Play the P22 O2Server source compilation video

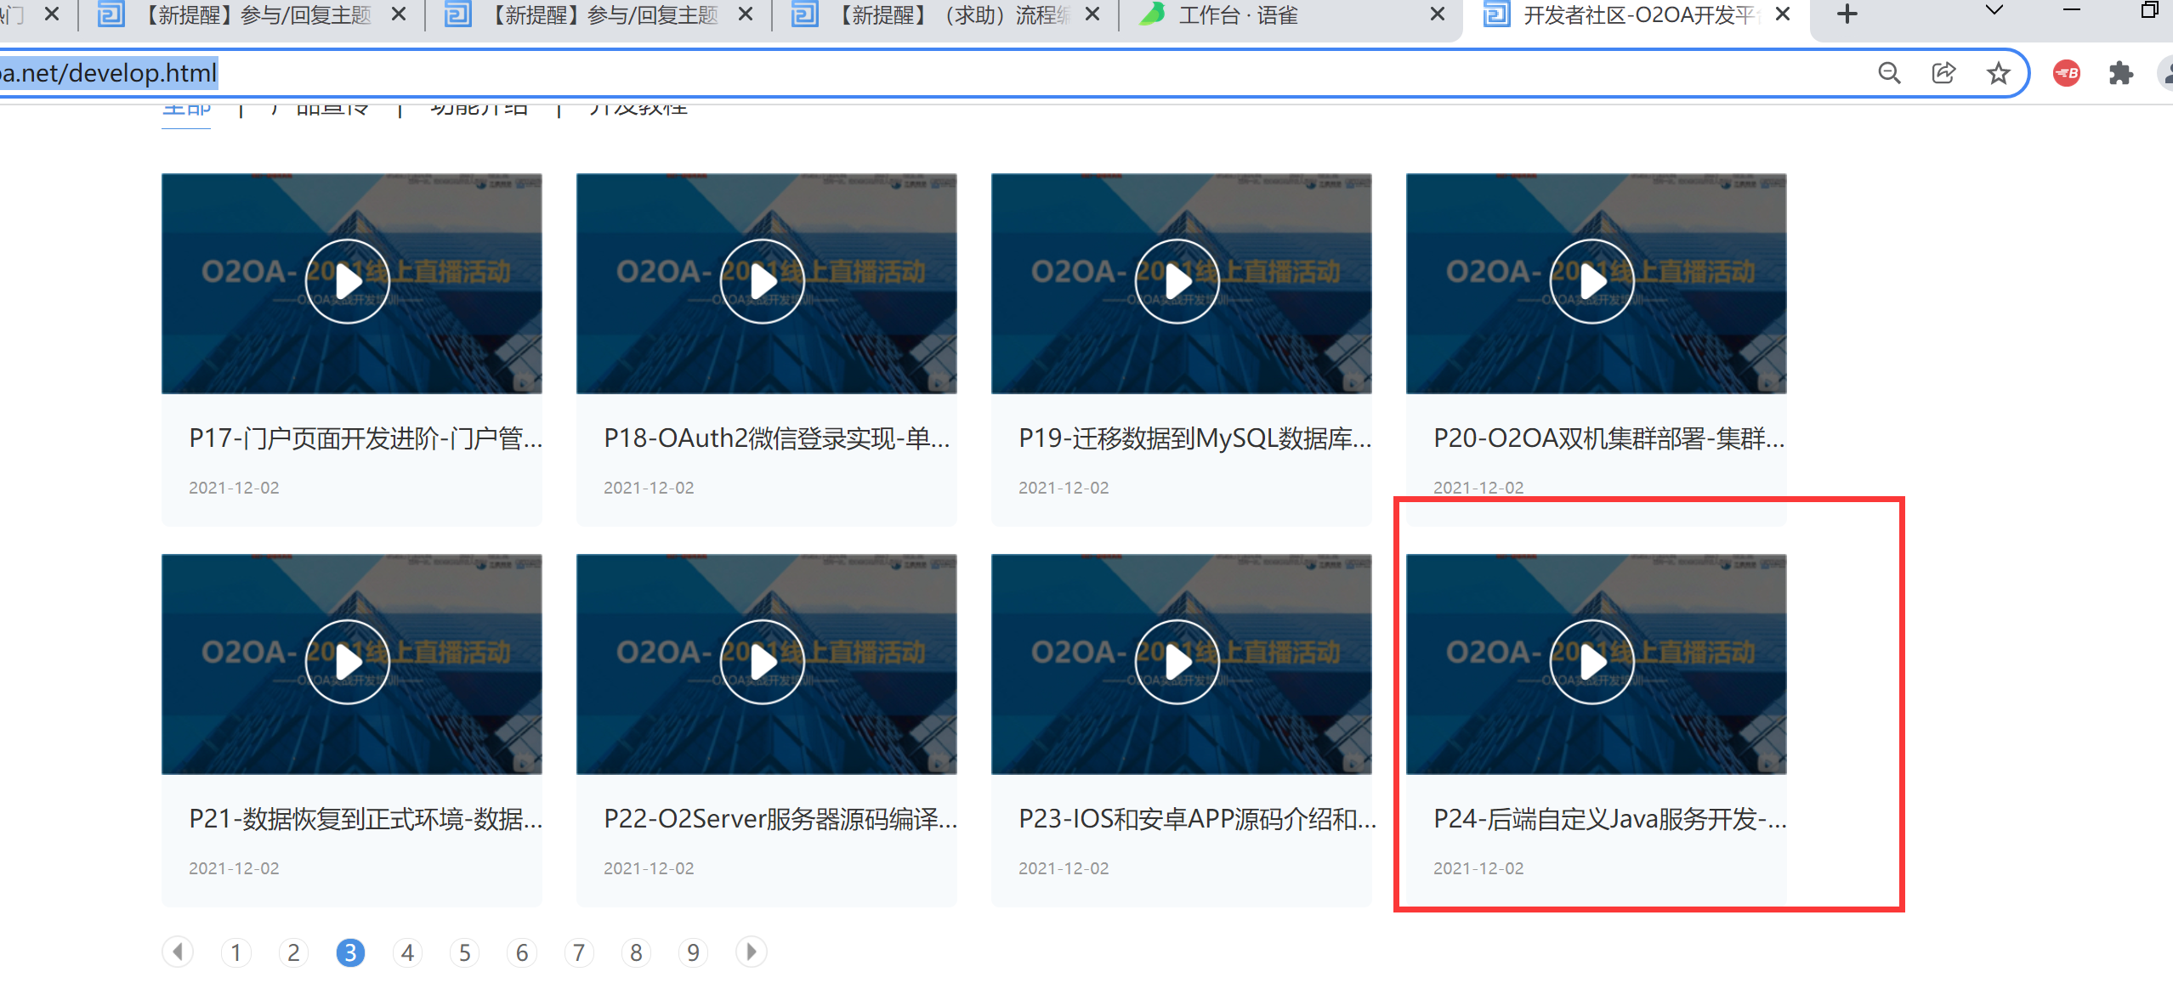762,663
